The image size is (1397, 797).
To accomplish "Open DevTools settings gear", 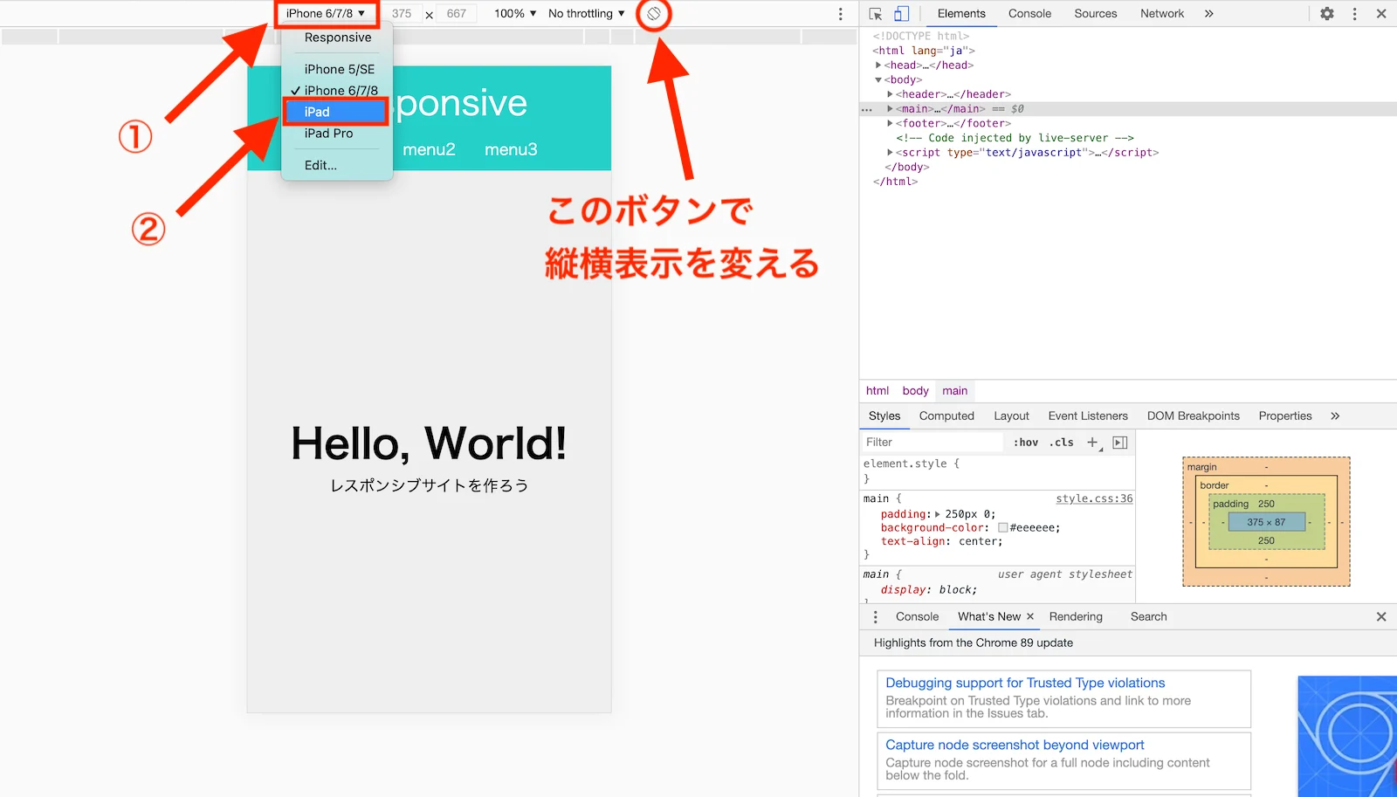I will (x=1326, y=14).
